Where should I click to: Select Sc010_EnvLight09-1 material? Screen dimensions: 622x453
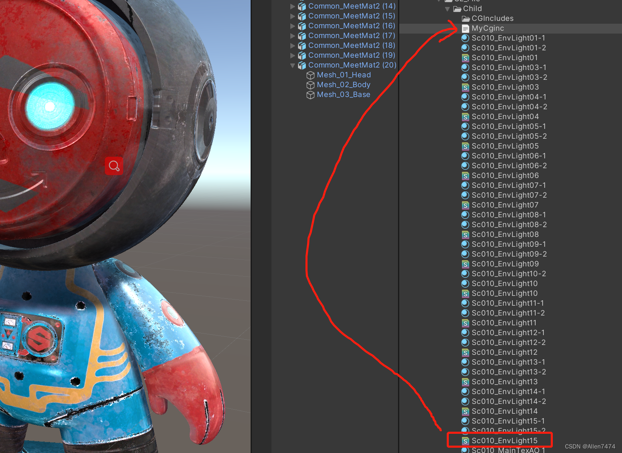509,244
